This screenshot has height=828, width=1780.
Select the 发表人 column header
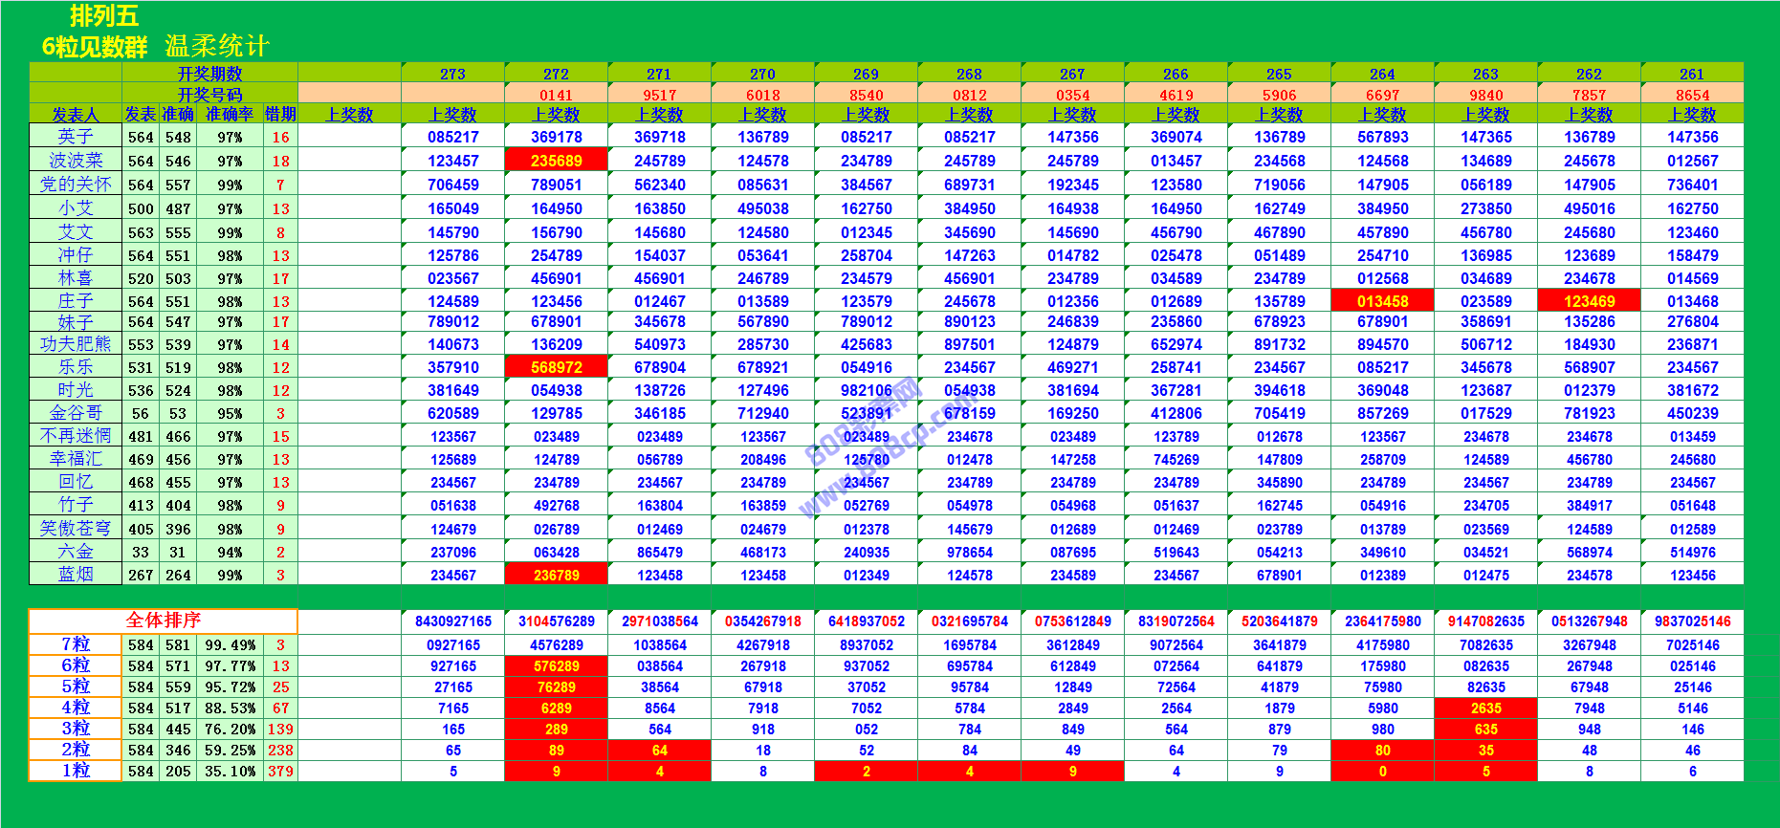pos(76,115)
